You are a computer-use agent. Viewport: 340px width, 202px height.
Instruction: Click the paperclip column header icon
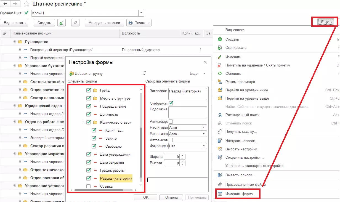point(5,33)
